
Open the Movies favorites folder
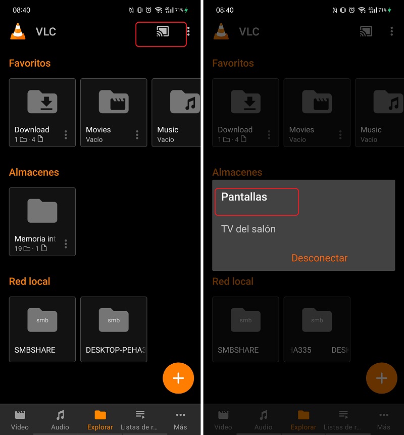pyautogui.click(x=114, y=112)
